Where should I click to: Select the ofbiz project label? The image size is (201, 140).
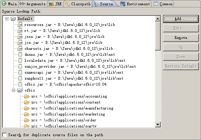29,91
